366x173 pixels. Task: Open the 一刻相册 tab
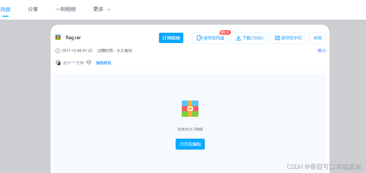coord(66,9)
